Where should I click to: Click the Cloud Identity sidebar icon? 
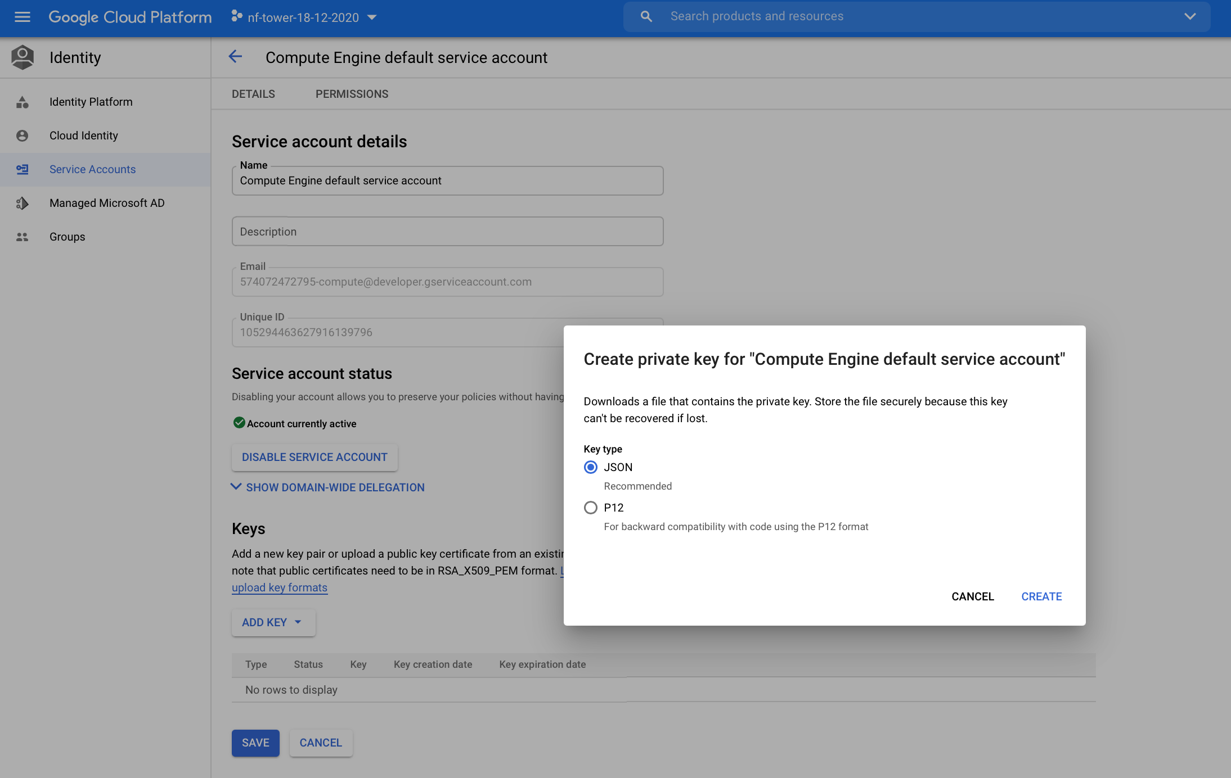coord(23,135)
